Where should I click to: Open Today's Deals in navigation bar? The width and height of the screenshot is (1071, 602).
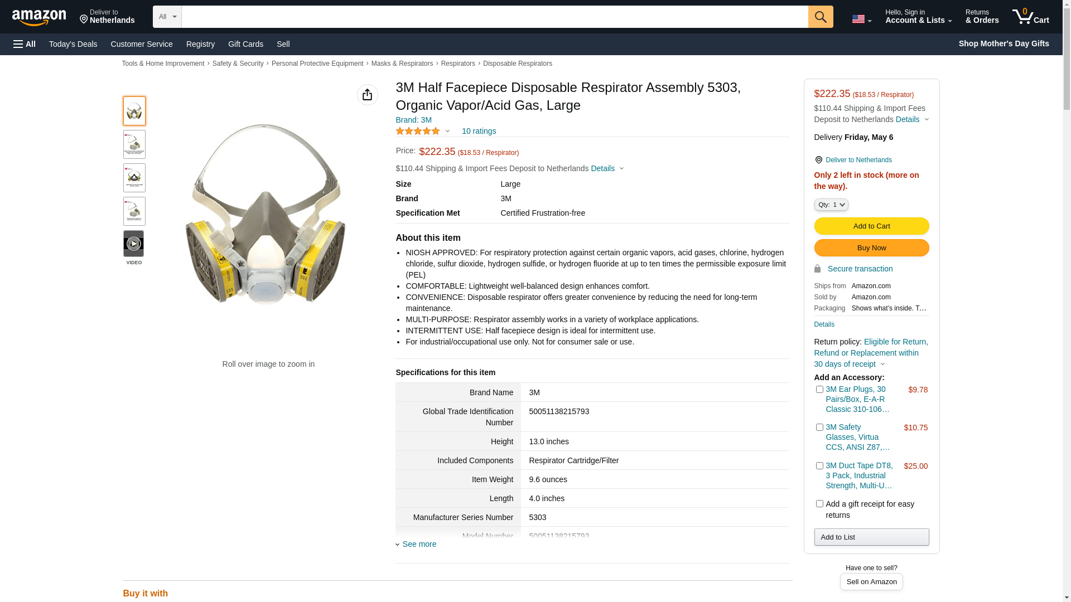73,44
